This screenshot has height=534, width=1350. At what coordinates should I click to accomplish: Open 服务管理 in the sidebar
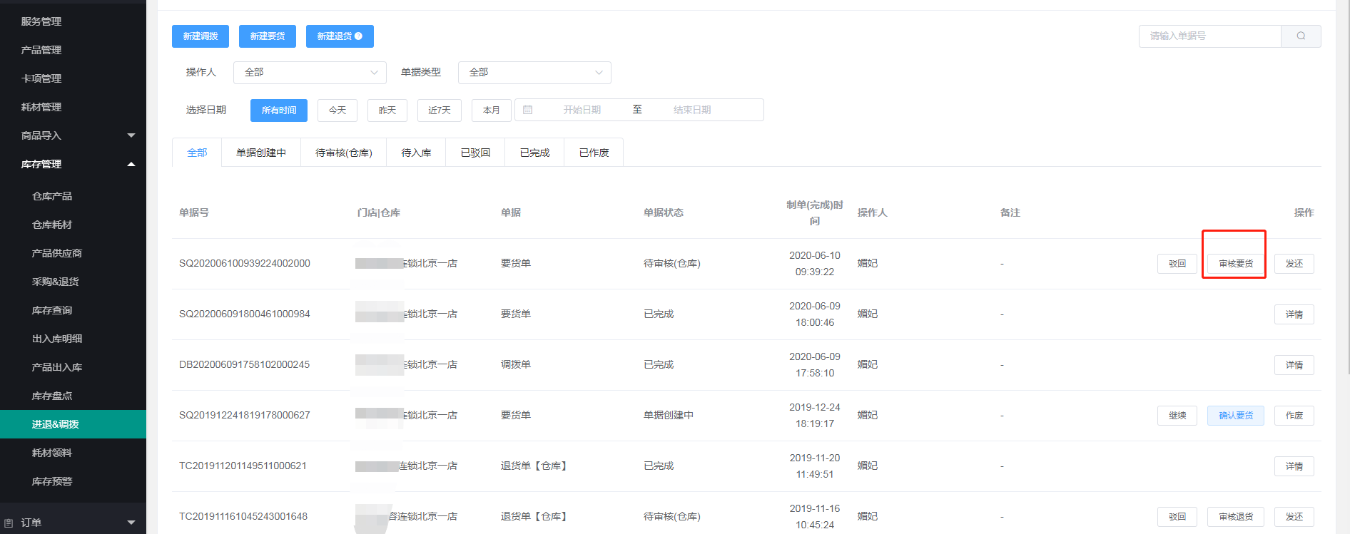tap(73, 21)
